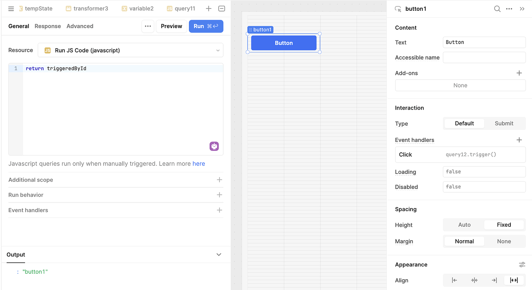Open Appearance settings sliders icon
This screenshot has width=532, height=290.
pos(522,265)
